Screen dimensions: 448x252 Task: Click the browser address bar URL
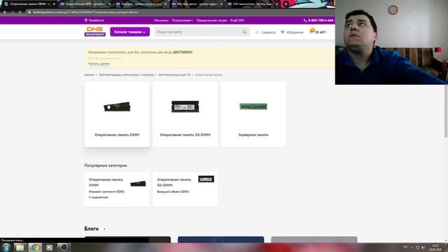point(85,13)
